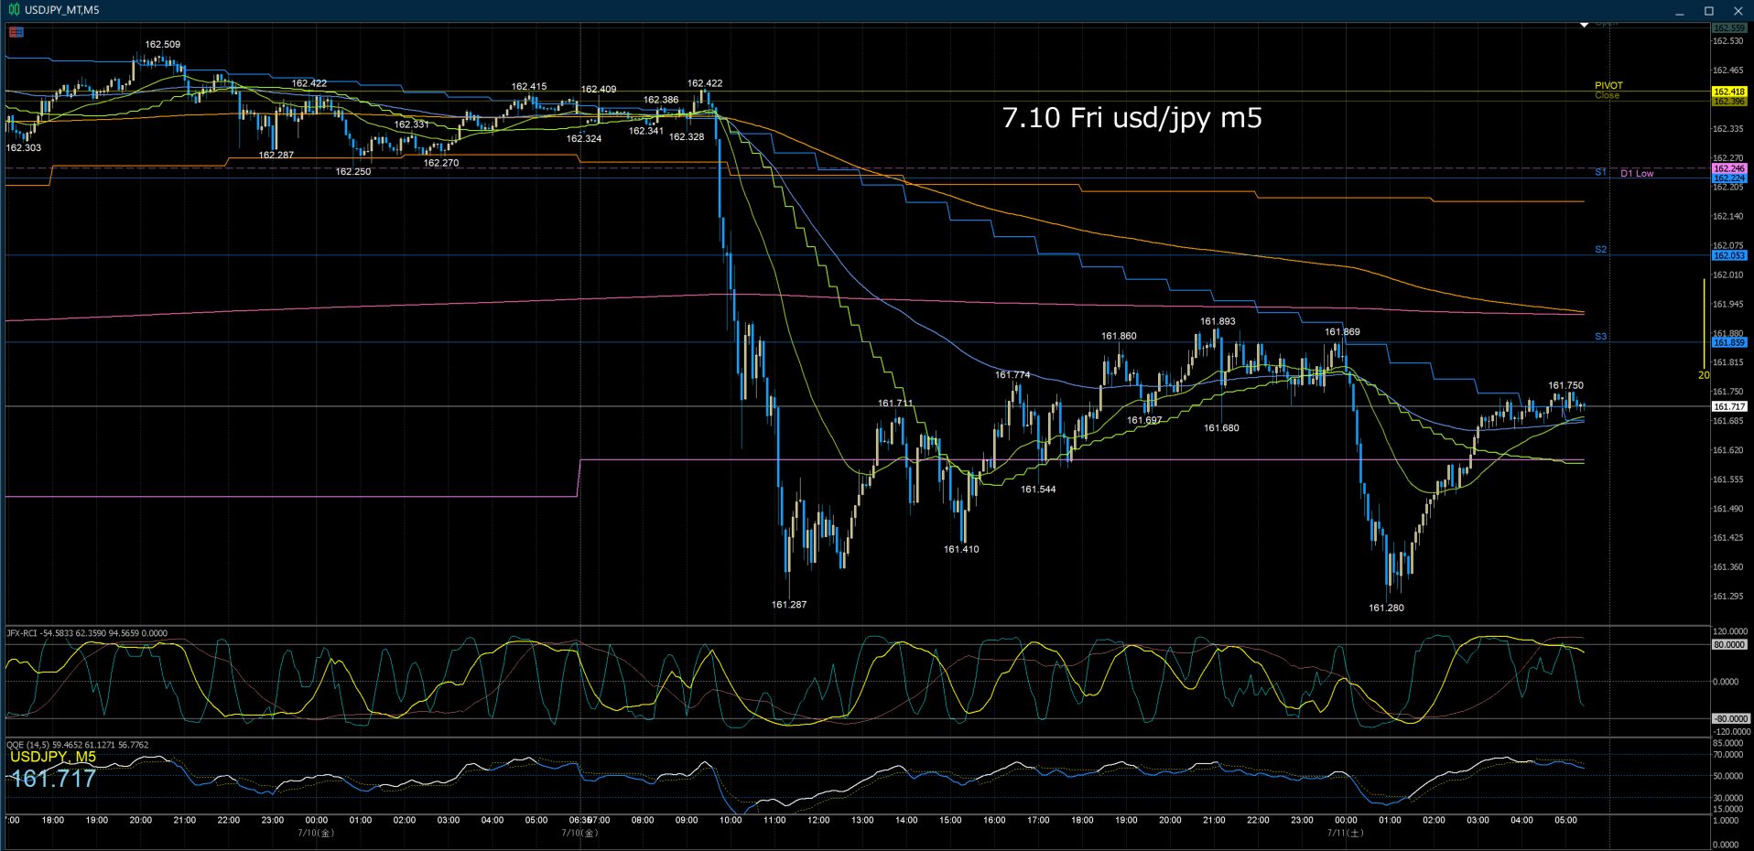Close the USDJPY_MT,M5 chart window
Image resolution: width=1754 pixels, height=851 pixels.
click(x=1738, y=11)
